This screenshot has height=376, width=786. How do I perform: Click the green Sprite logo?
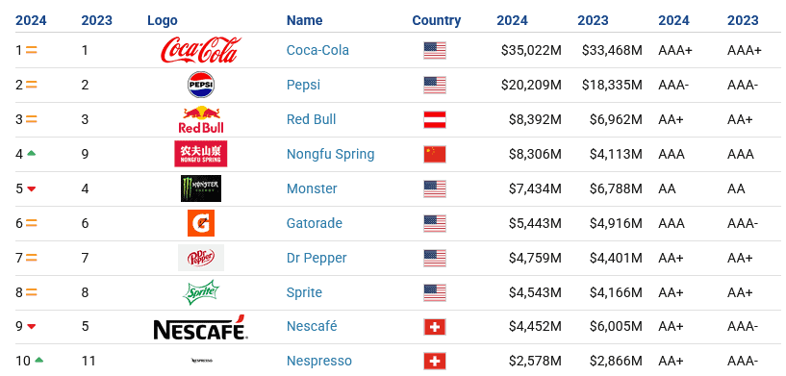pos(201,292)
